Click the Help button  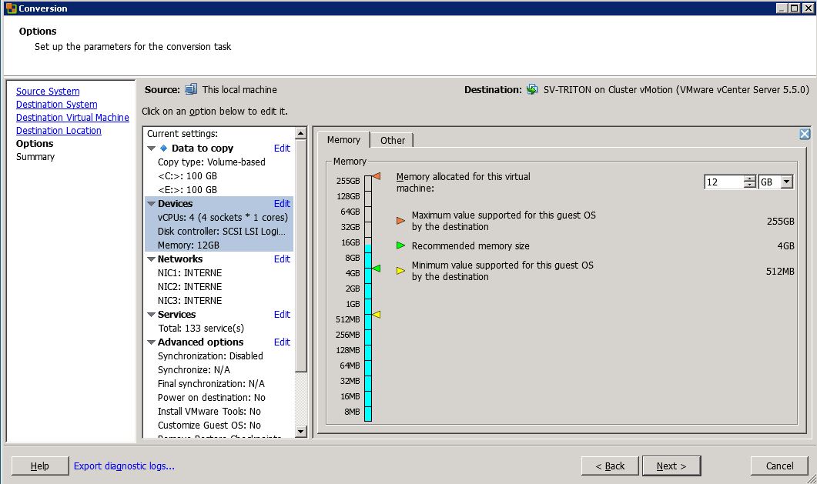[40, 466]
